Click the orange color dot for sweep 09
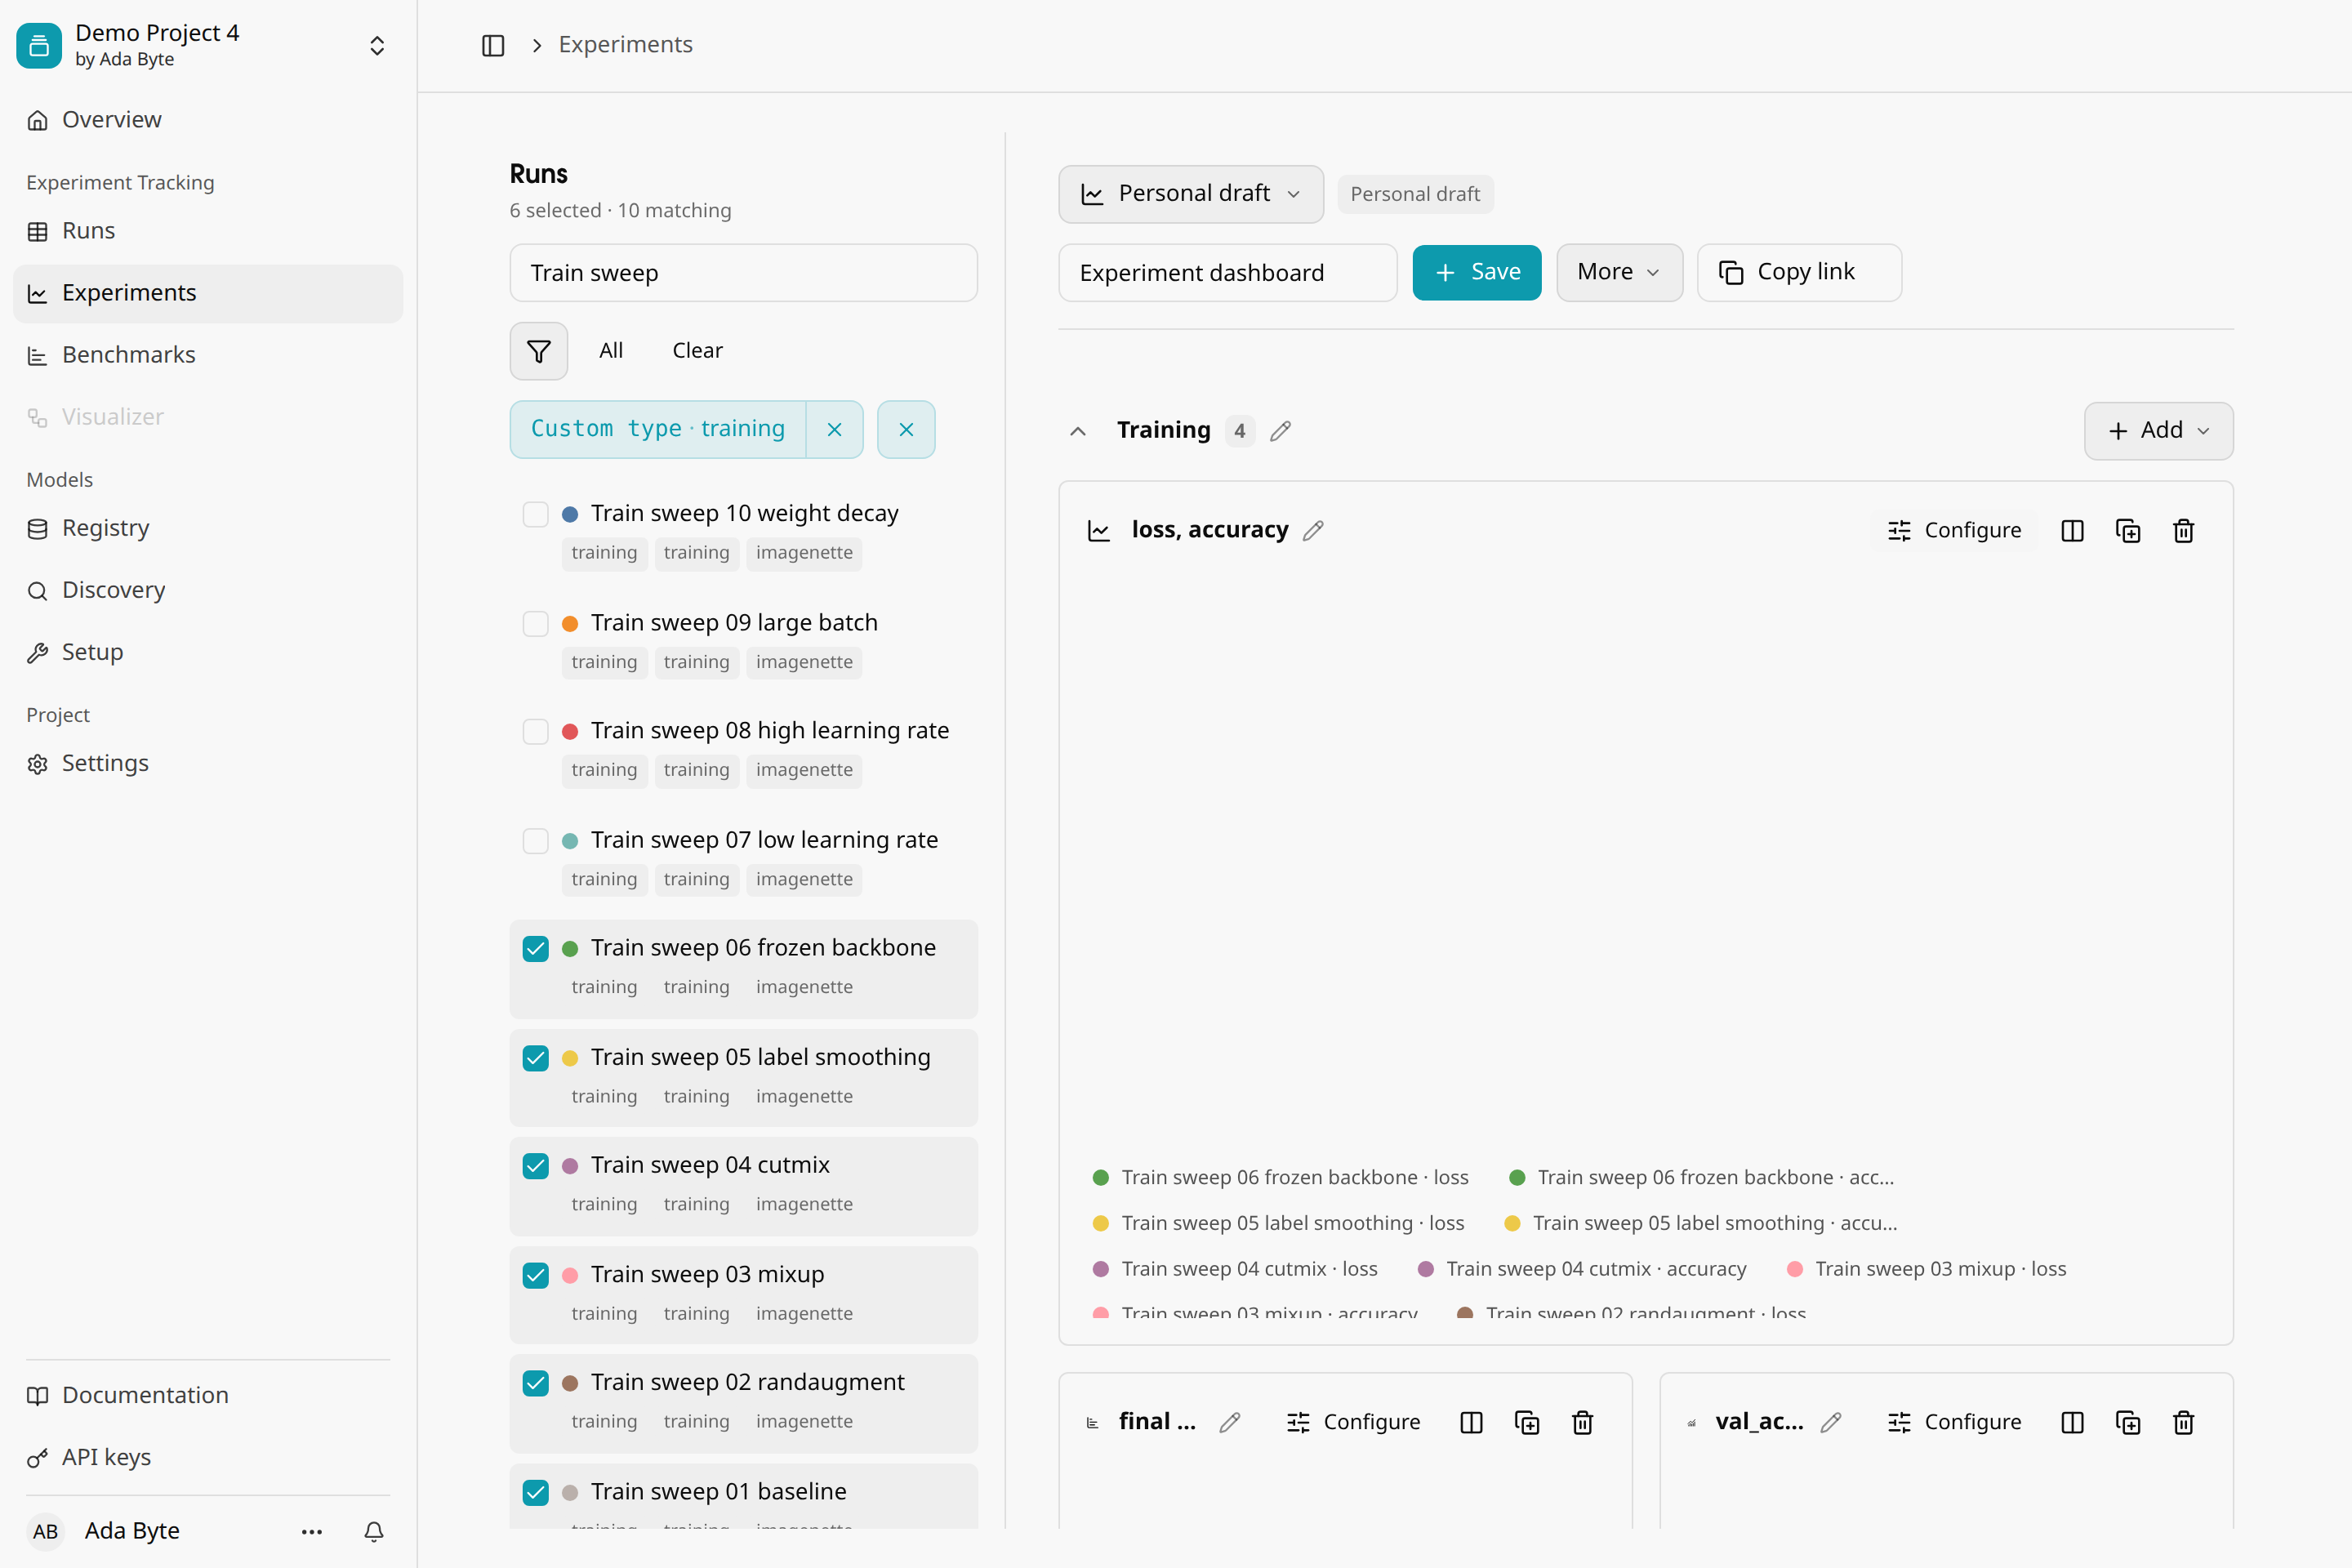The width and height of the screenshot is (2352, 1568). coord(570,623)
